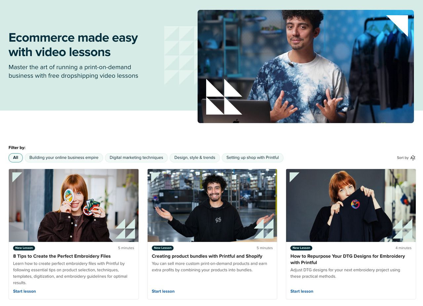Start the Repurpose DTG Designs lesson
Viewport: 423px width, 306px height.
click(x=302, y=291)
